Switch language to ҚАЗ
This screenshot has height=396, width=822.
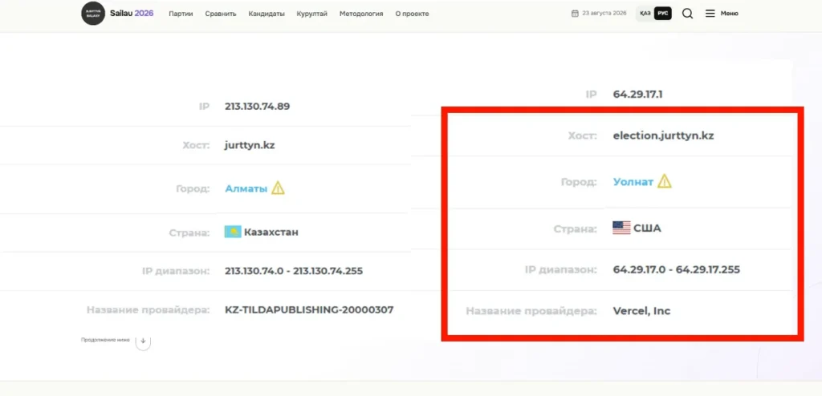(x=645, y=14)
